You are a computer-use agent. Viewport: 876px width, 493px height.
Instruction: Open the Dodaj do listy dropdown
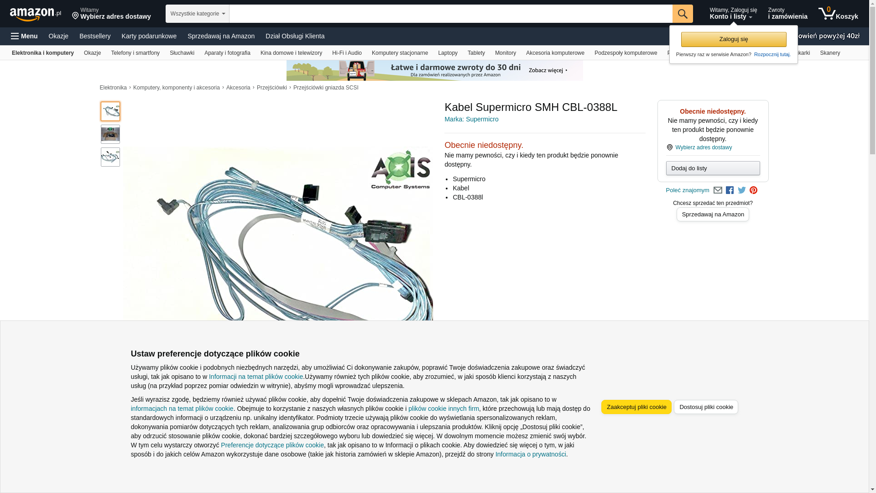pos(713,168)
